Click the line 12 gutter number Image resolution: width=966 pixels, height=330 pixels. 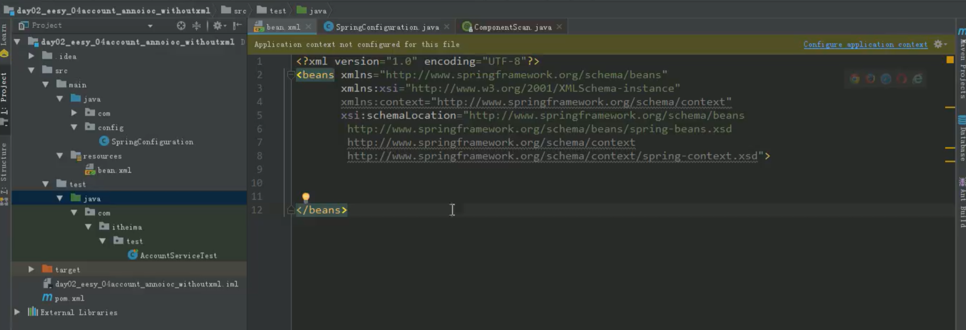pos(257,210)
